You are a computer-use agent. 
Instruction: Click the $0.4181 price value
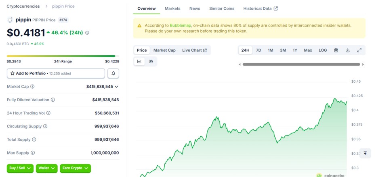26,33
